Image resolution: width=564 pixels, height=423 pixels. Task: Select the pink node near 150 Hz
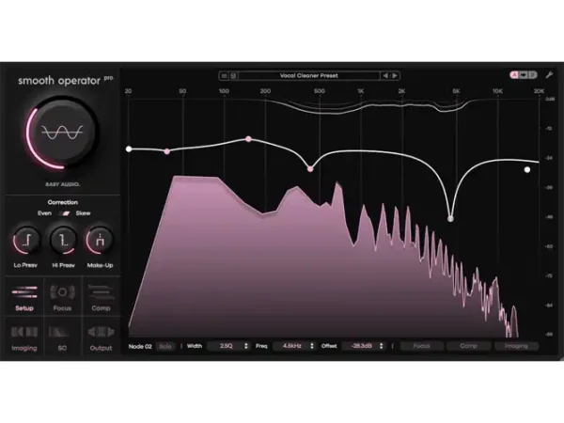click(x=248, y=139)
